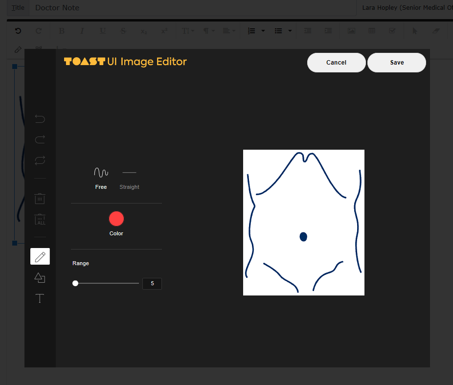Click the Delete ALL trash icon
Screen dimensions: 453x385
point(40,219)
